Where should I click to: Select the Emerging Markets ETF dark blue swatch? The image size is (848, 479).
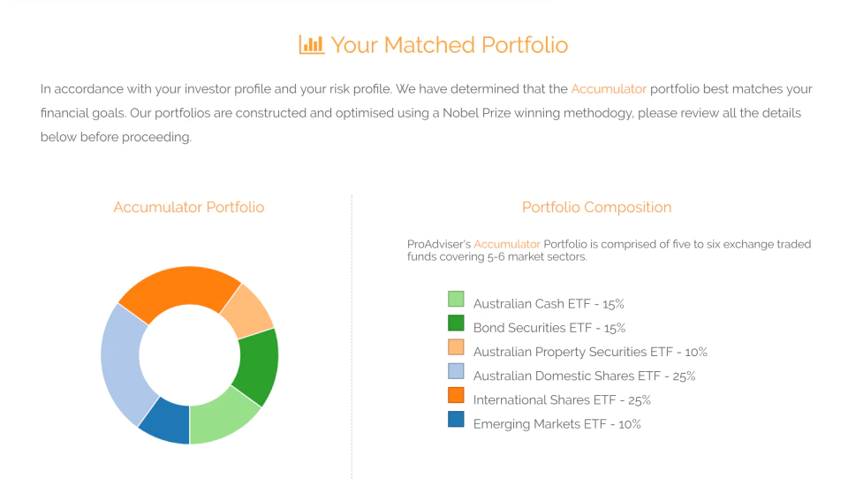coord(456,419)
